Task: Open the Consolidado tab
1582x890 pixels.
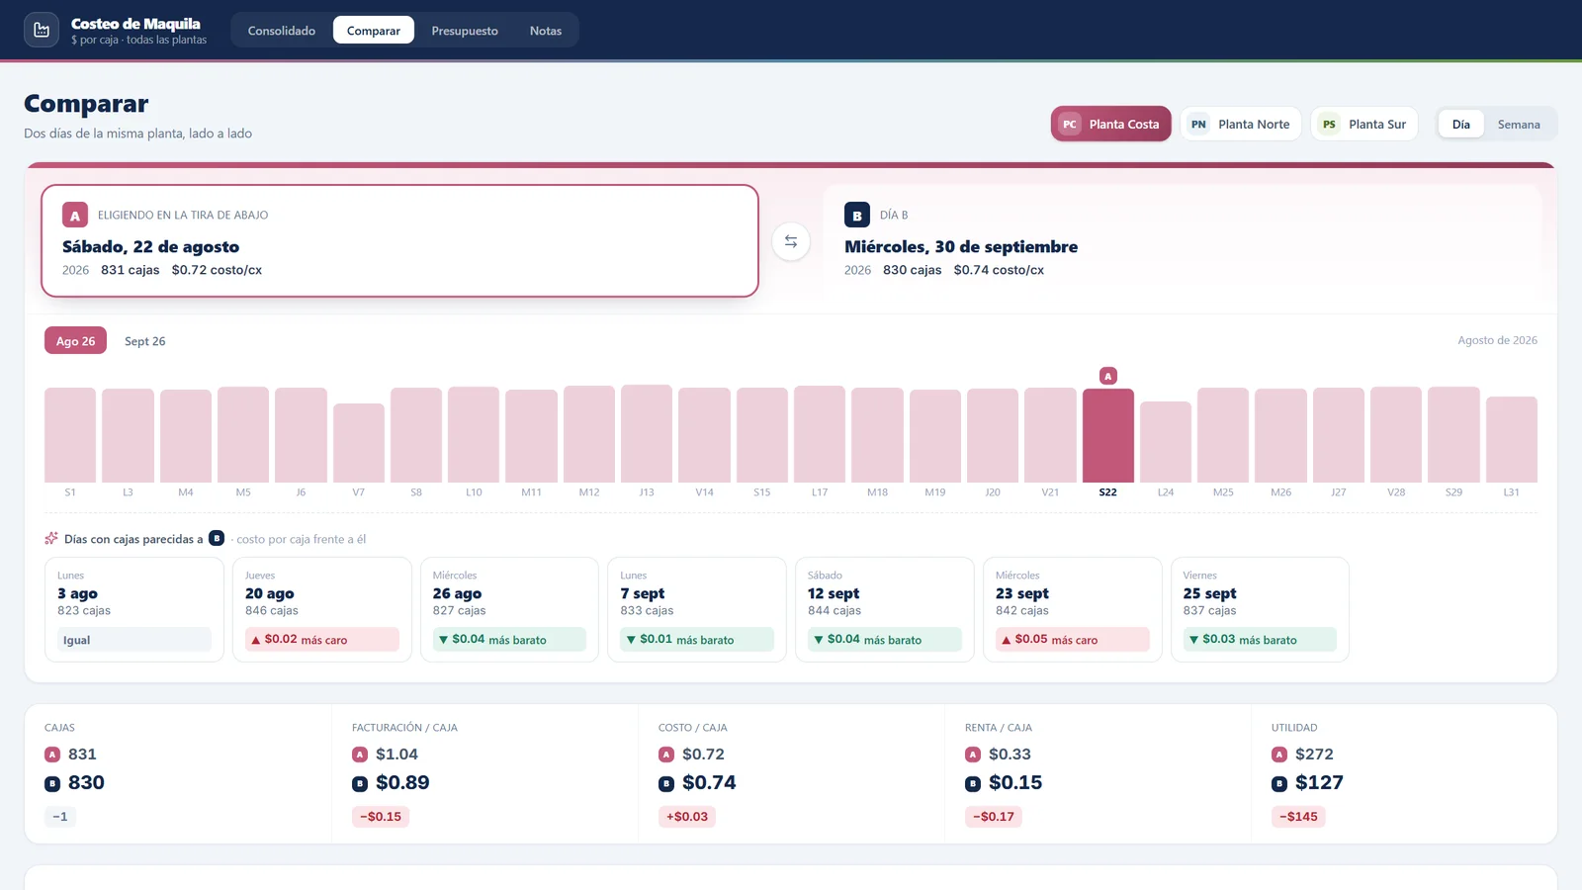Action: pyautogui.click(x=282, y=31)
